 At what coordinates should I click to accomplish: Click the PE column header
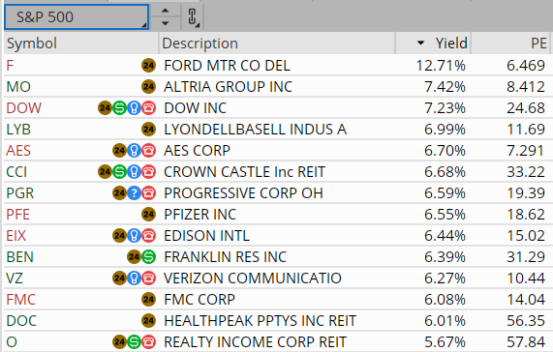coord(510,44)
